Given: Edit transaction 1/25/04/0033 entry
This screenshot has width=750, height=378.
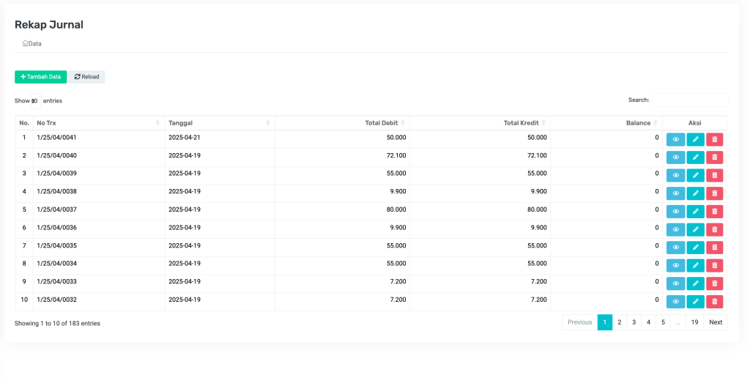Looking at the screenshot, I should click(695, 283).
